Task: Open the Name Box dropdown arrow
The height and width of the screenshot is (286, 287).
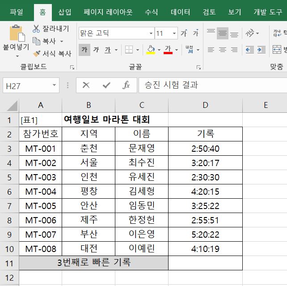Action: coord(54,85)
